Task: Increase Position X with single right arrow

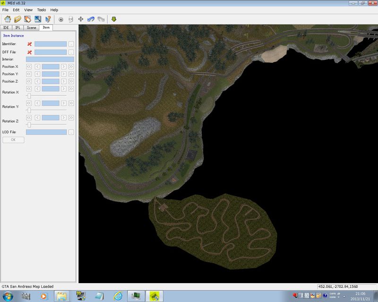Action: click(x=64, y=67)
